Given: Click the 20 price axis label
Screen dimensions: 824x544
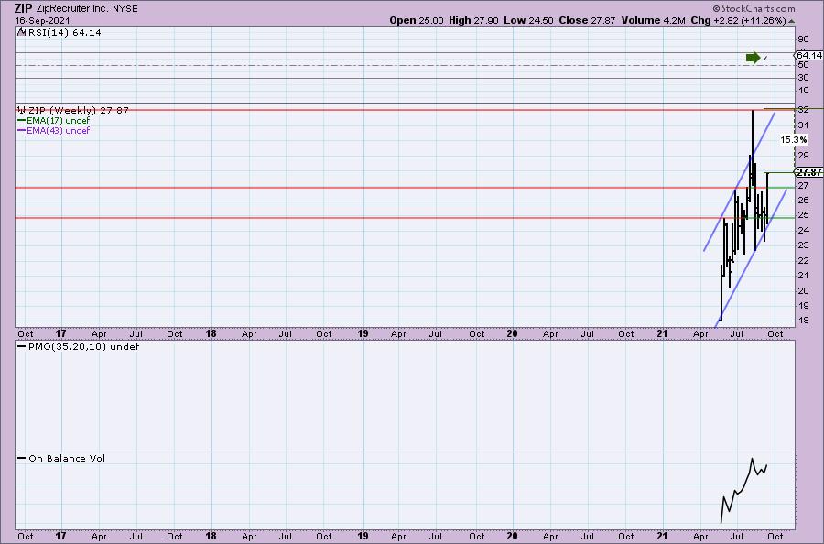Looking at the screenshot, I should [803, 290].
